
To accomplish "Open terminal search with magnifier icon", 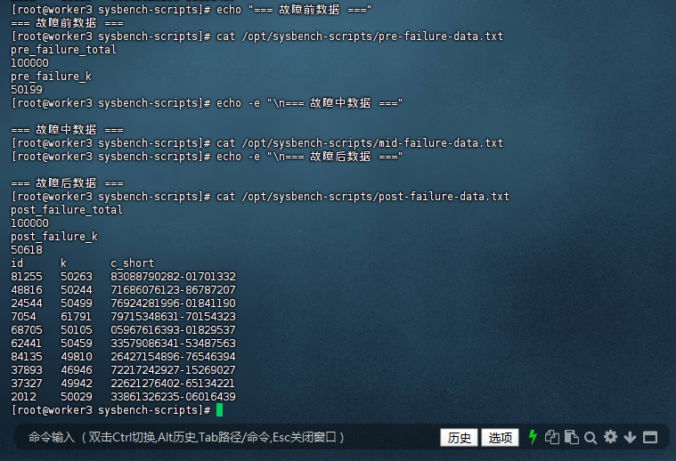I will pyautogui.click(x=590, y=438).
